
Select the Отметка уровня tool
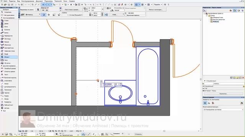[9, 72]
